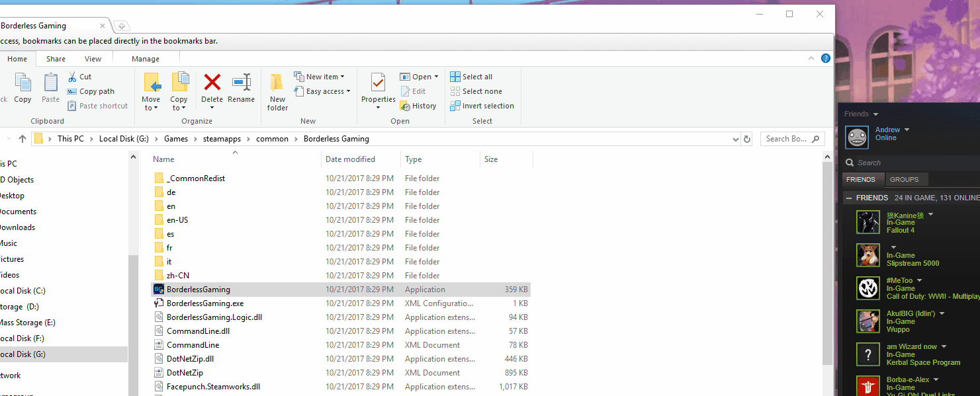The height and width of the screenshot is (396, 980).
Task: Click the Steam friends Search field
Action: coord(911,163)
